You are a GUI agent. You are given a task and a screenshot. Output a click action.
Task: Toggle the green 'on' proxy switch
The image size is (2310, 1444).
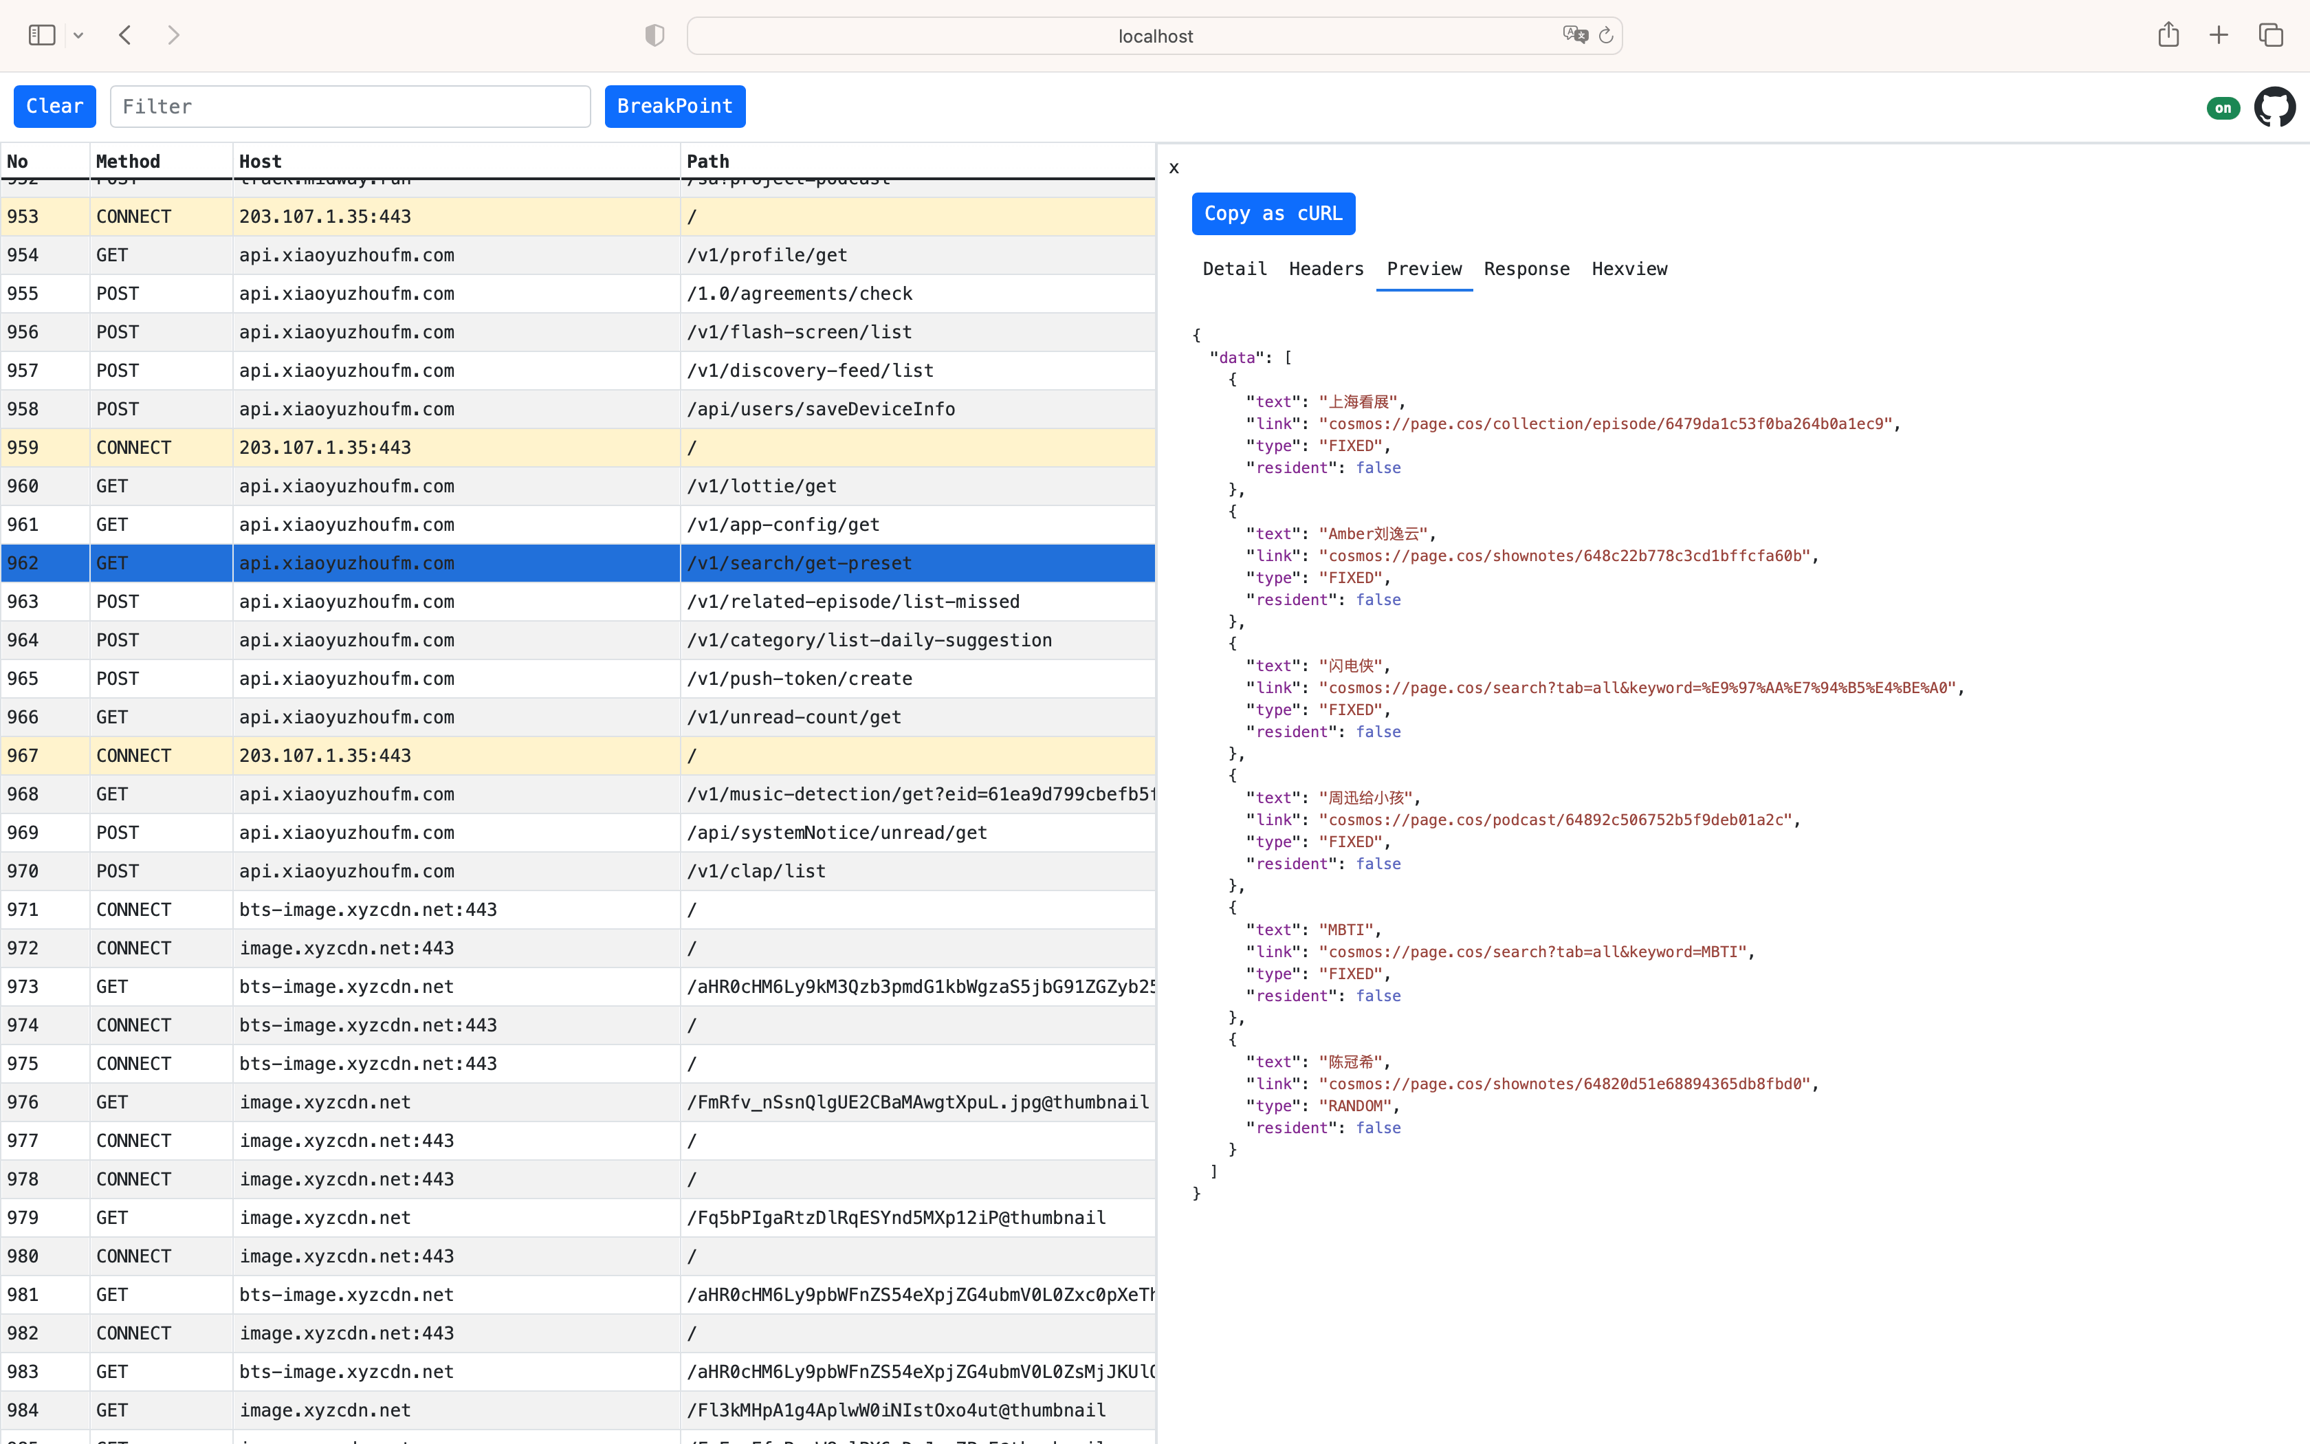pos(2223,108)
